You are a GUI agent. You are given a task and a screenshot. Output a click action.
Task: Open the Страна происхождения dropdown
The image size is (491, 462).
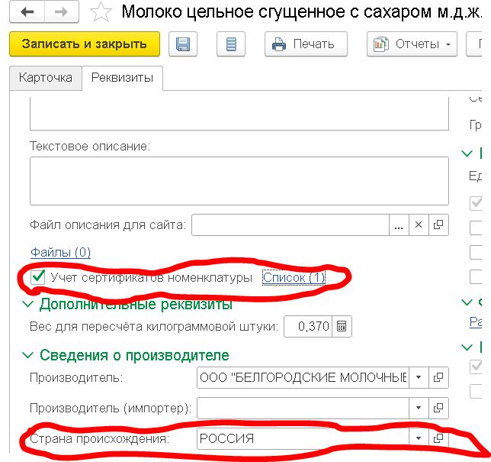[x=419, y=438]
